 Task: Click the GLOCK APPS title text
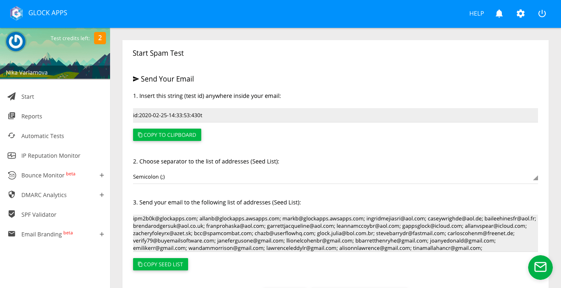[x=48, y=13]
